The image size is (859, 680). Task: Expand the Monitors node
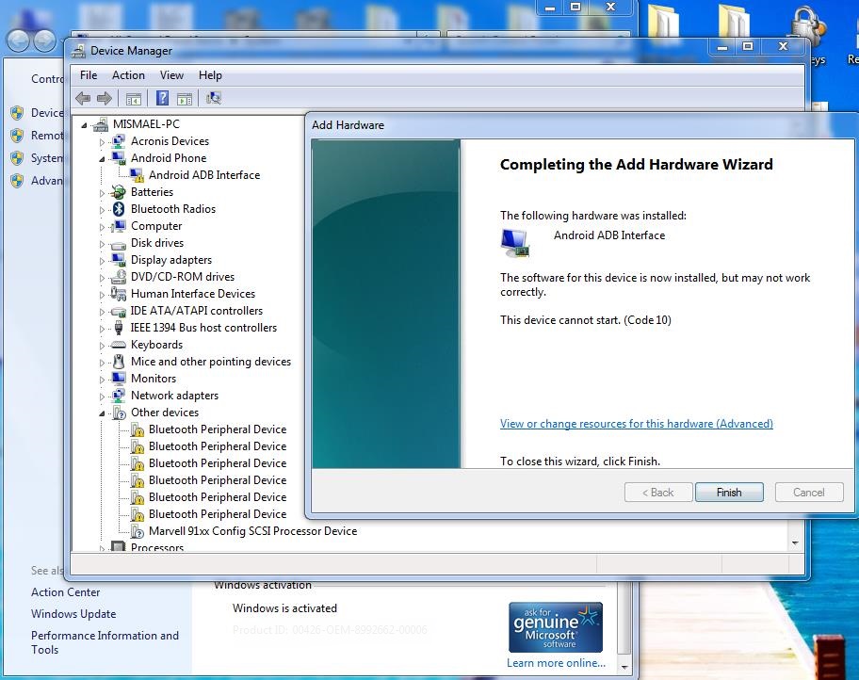tap(102, 380)
